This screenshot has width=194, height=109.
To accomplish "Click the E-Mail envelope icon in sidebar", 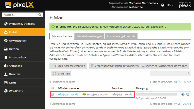I will pos(6,32).
